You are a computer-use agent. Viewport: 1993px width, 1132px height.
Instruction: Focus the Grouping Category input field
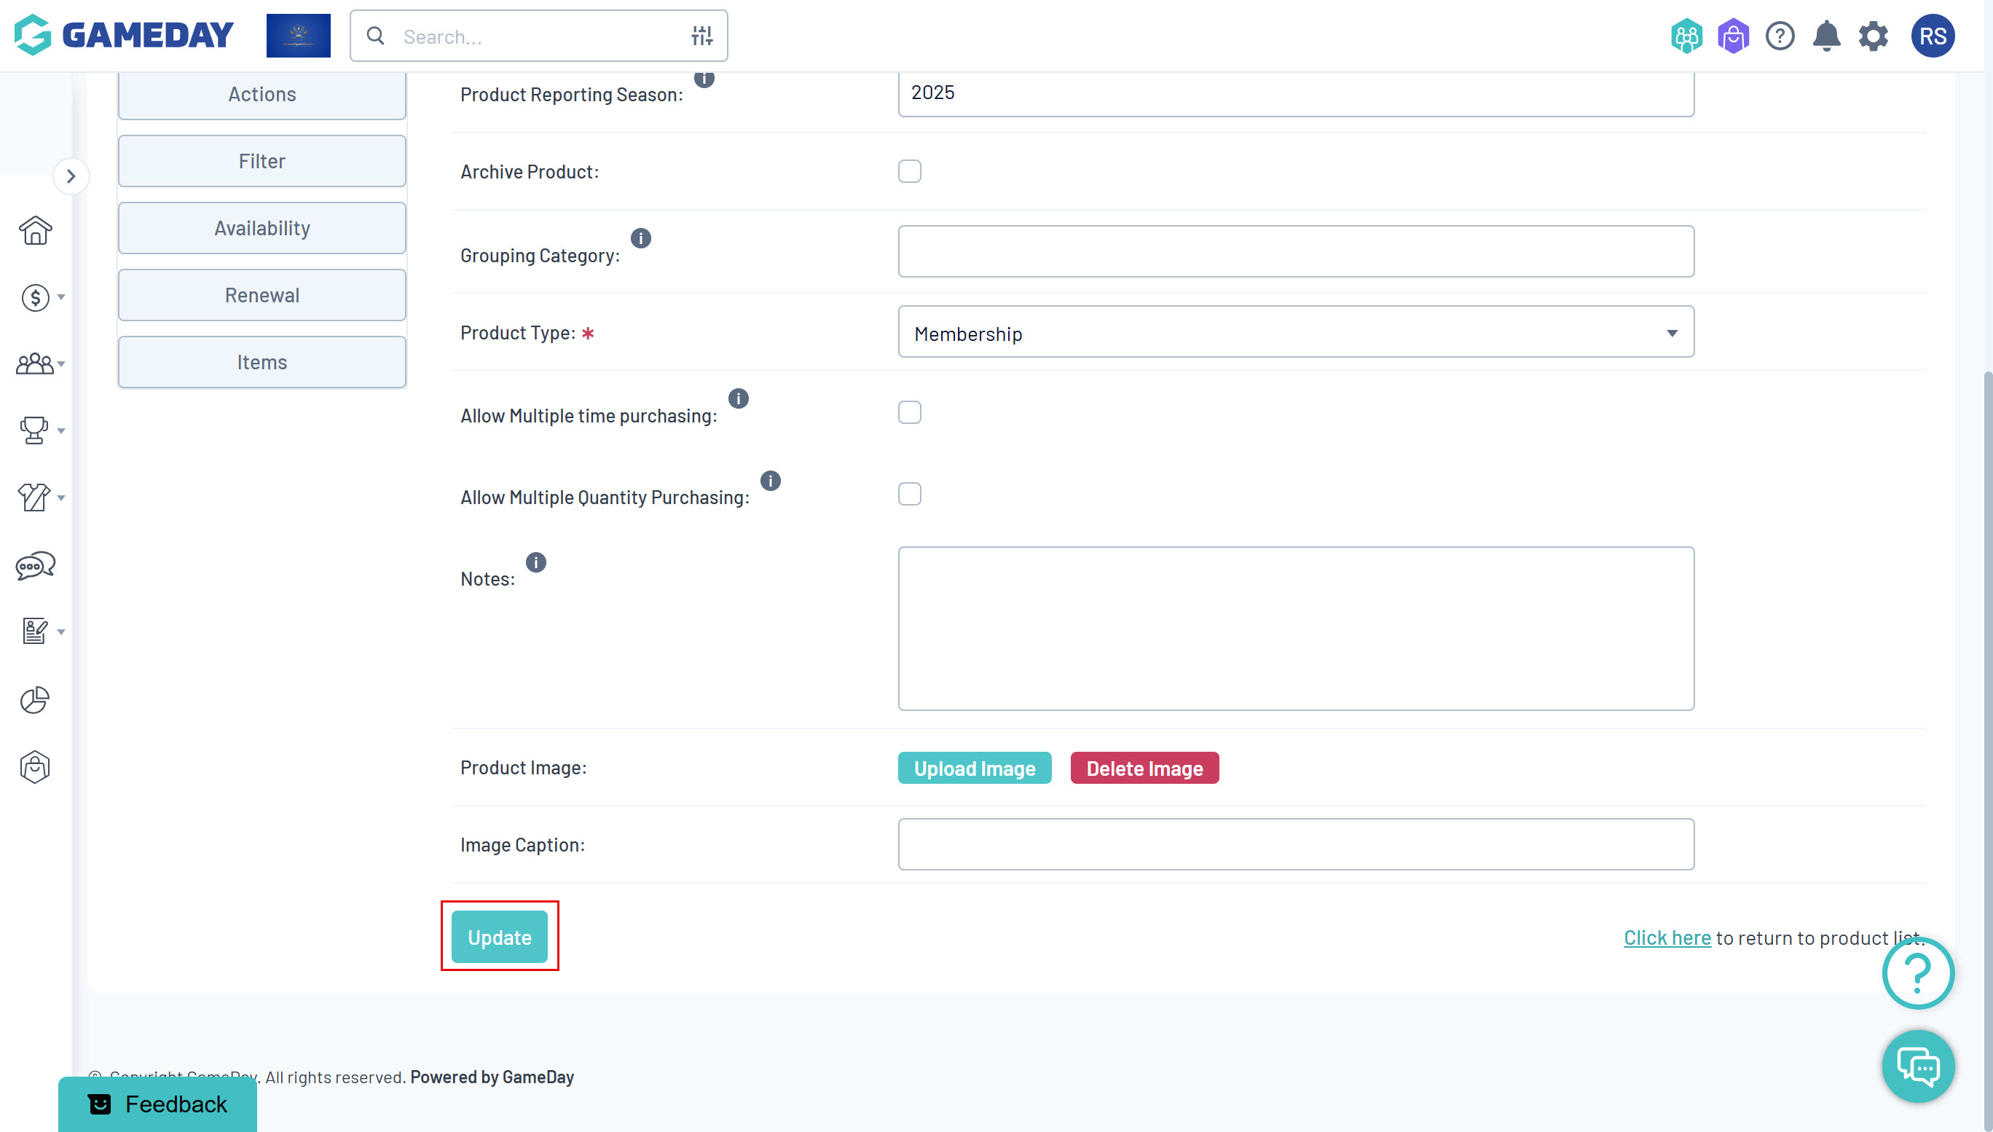click(x=1295, y=251)
